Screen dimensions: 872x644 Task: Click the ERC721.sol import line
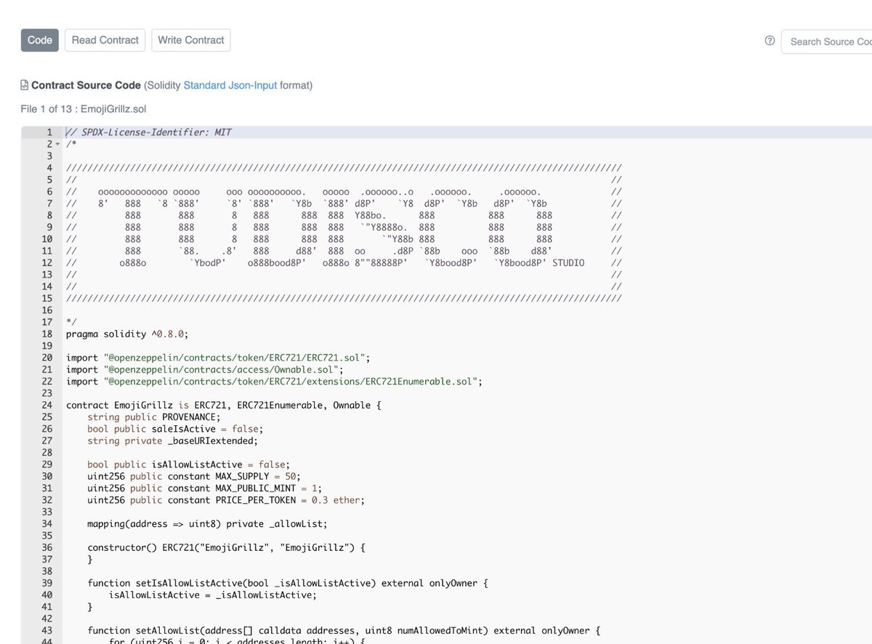click(218, 358)
